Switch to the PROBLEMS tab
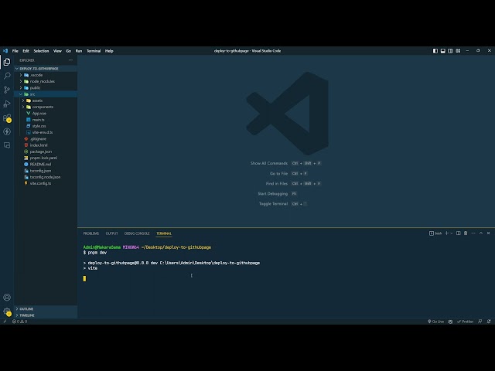The width and height of the screenshot is (495, 371). 91,233
